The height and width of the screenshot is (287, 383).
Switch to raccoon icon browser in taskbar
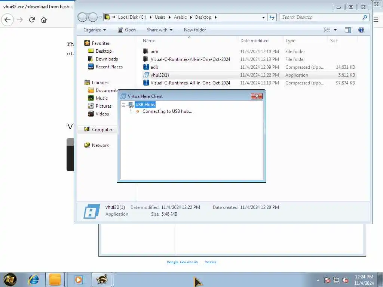click(x=102, y=280)
